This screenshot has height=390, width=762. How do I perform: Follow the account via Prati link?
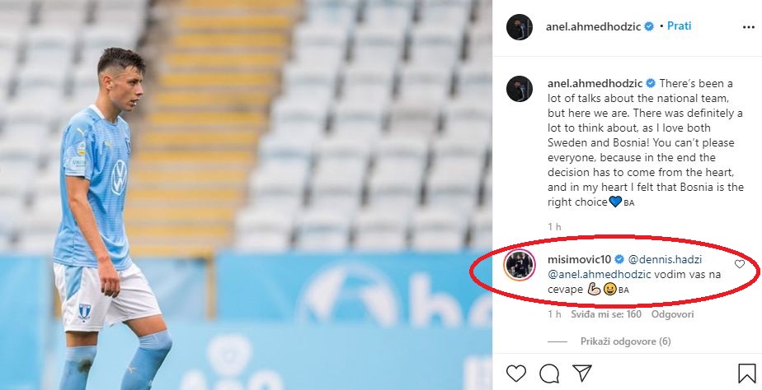tap(679, 26)
